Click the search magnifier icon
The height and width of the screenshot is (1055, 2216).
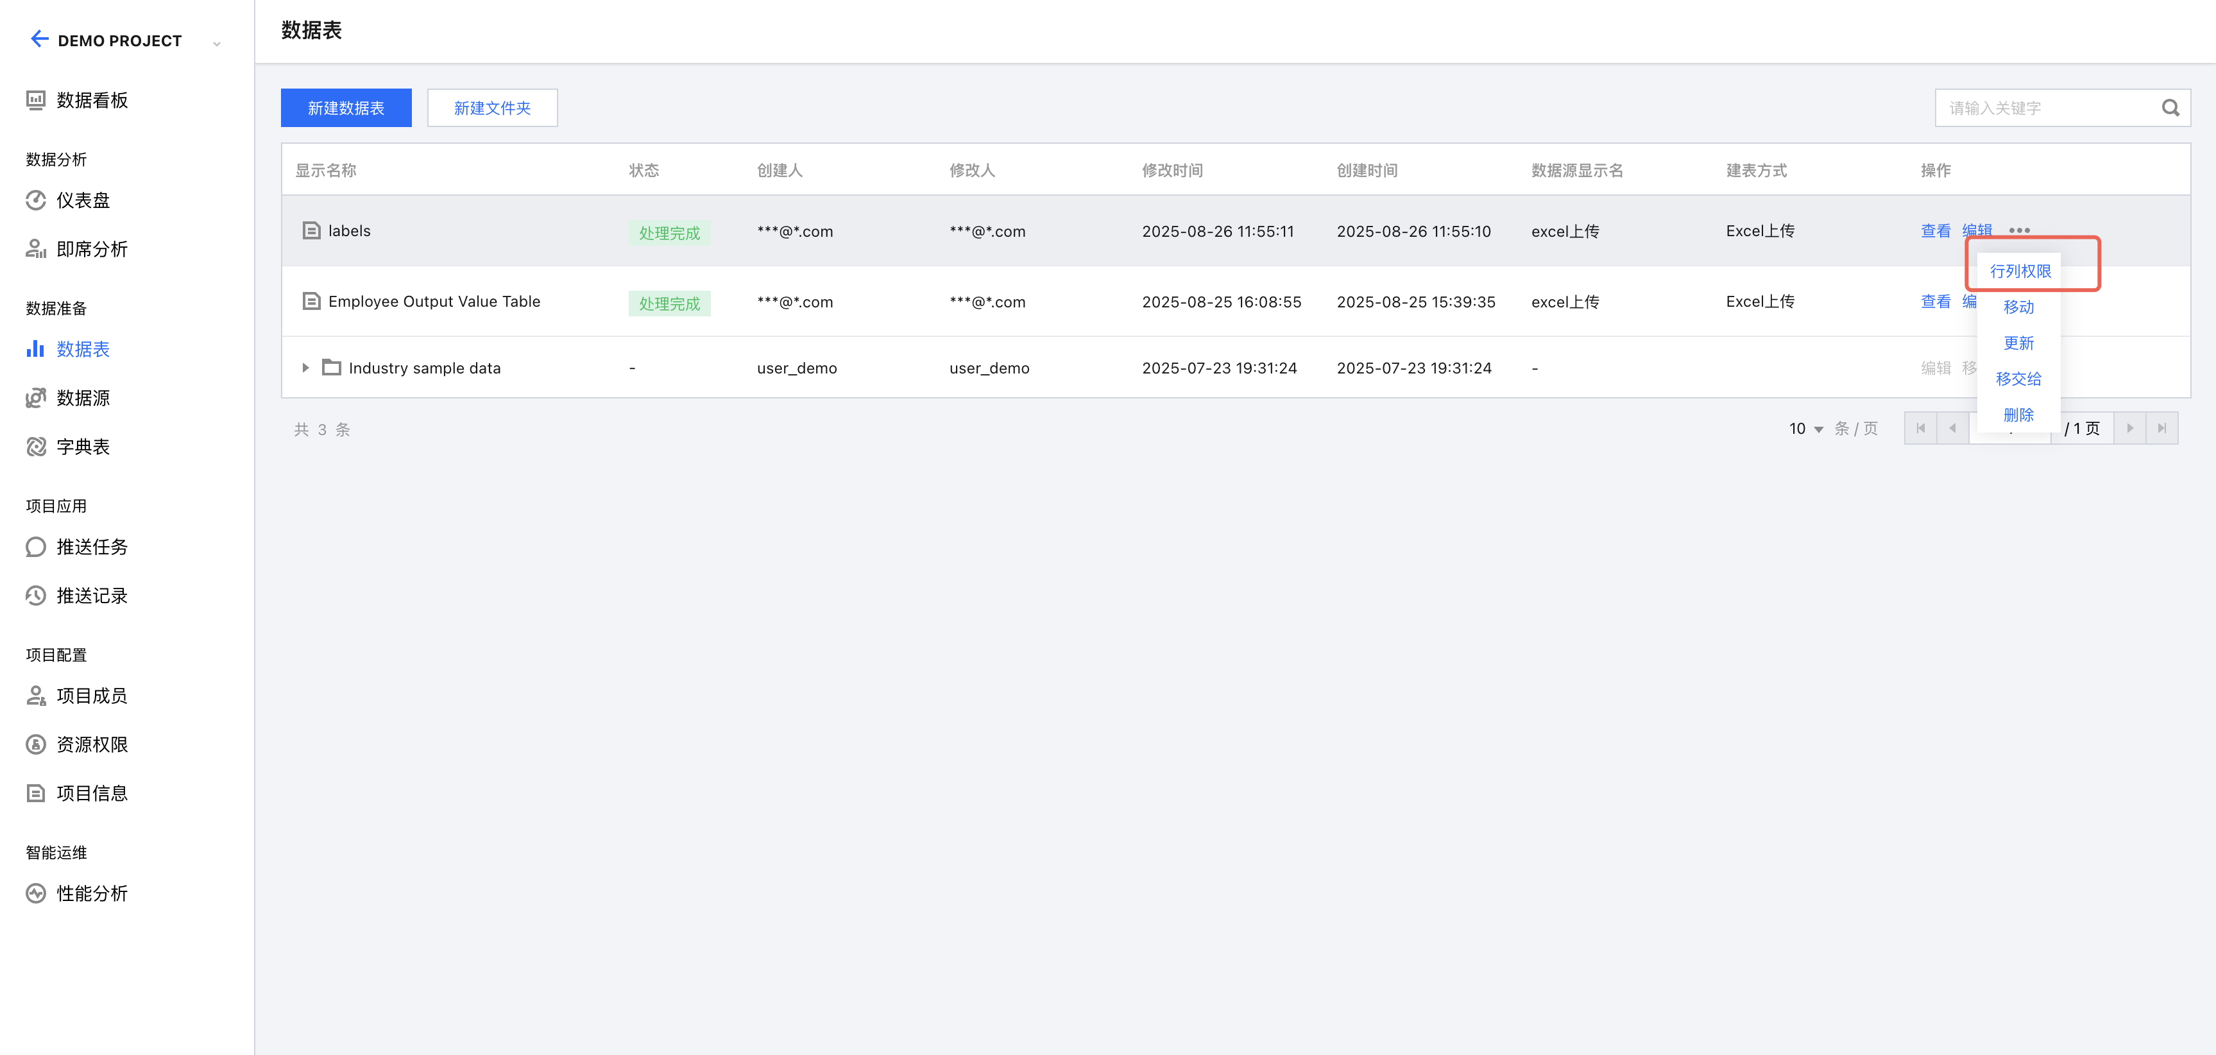(2170, 108)
